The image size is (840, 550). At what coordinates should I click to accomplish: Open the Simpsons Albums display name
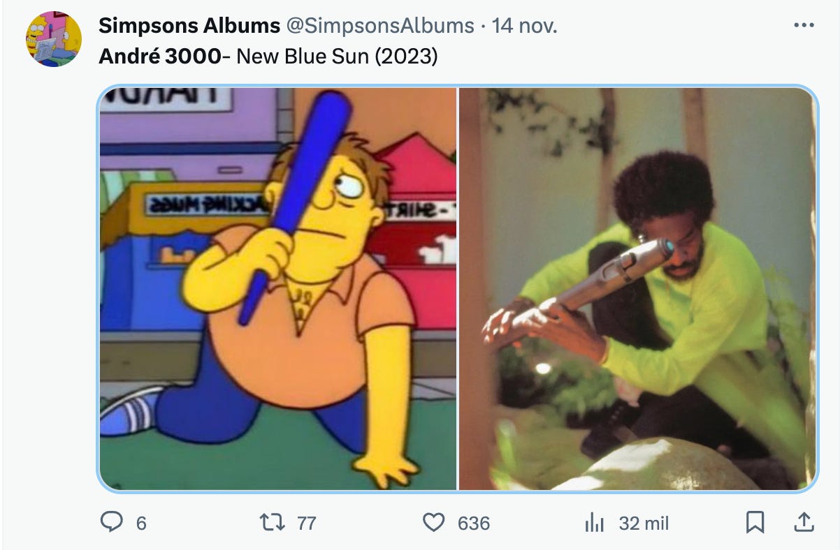tap(189, 26)
